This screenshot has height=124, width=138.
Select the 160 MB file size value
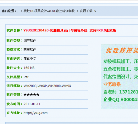[x=29, y=68]
